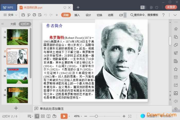Open a new tab with plus
The height and width of the screenshot is (120, 180).
(x=78, y=7)
